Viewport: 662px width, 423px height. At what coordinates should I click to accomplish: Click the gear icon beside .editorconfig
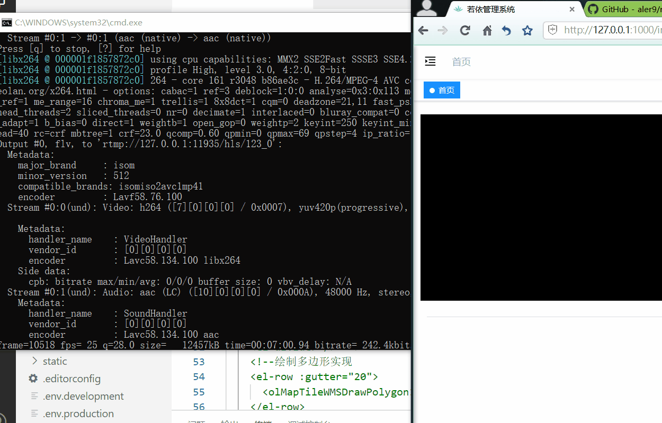[x=33, y=379]
